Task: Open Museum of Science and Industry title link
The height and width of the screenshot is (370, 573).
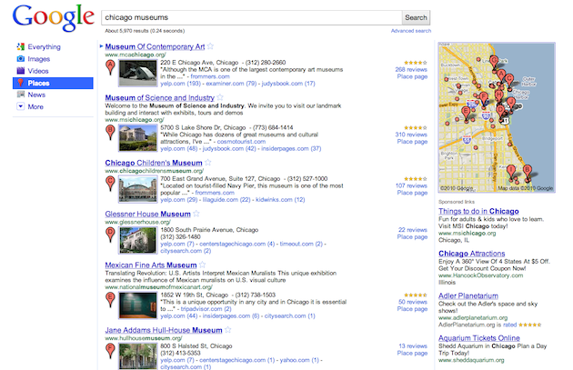Action: pos(160,97)
